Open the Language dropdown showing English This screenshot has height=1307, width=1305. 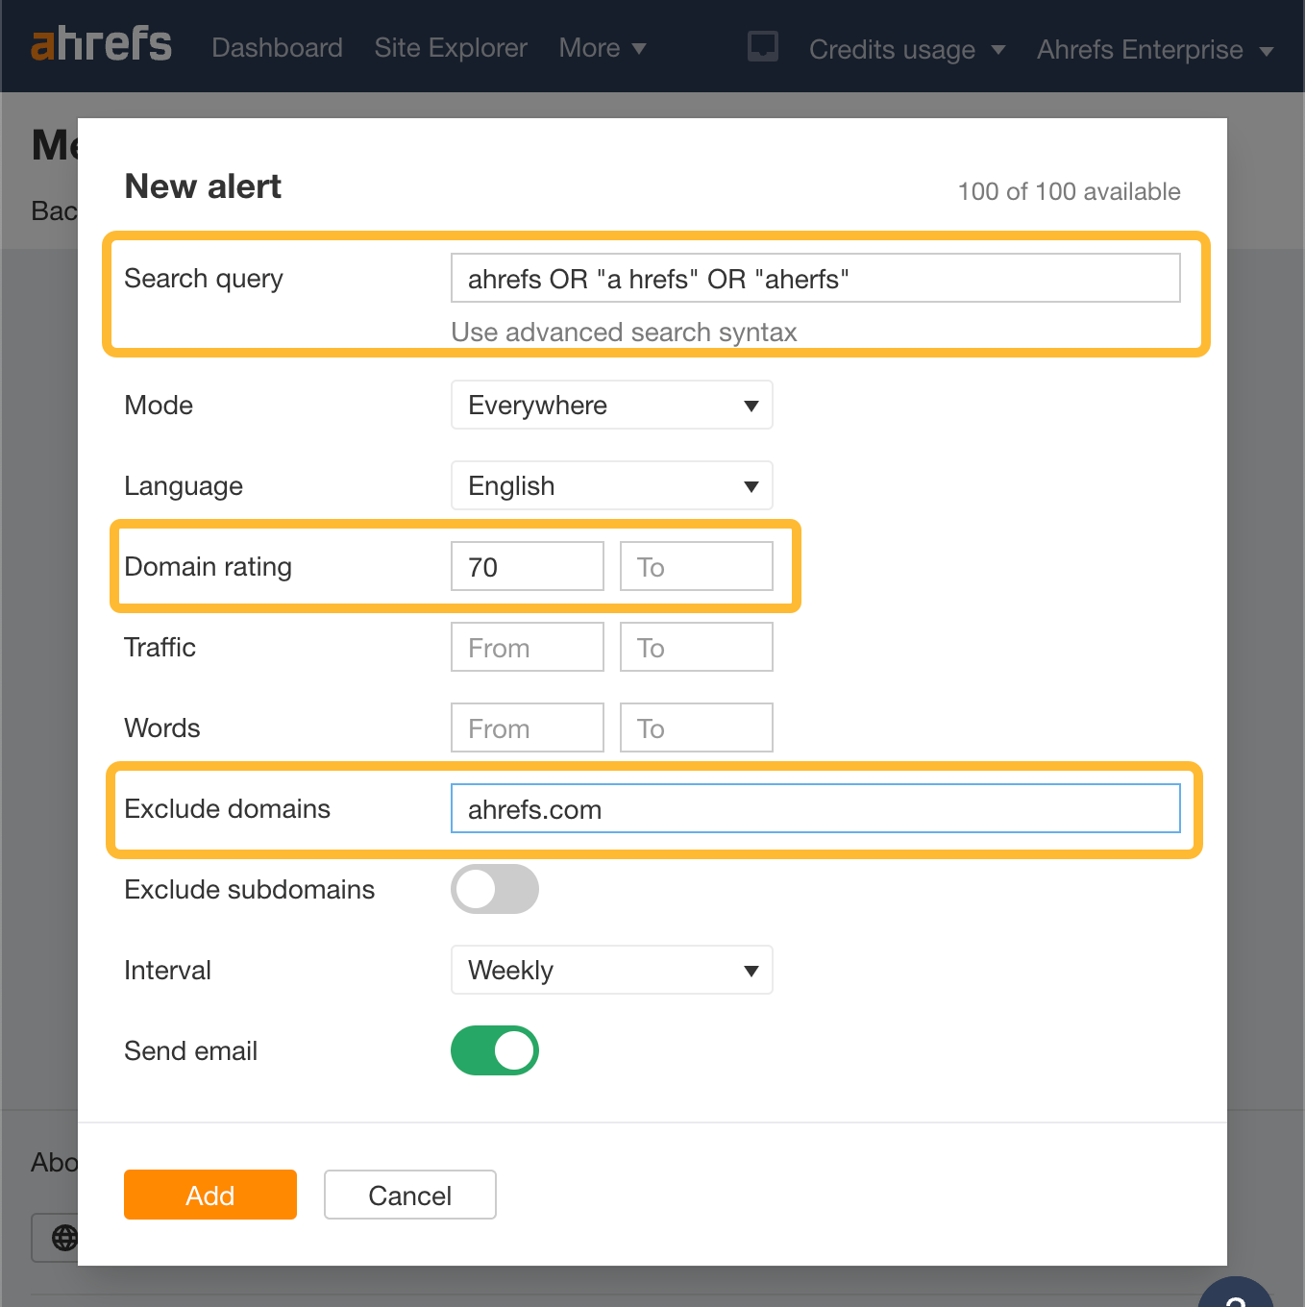611,485
